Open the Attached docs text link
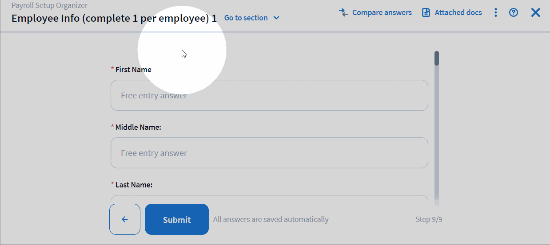The height and width of the screenshot is (245, 550). tap(458, 12)
